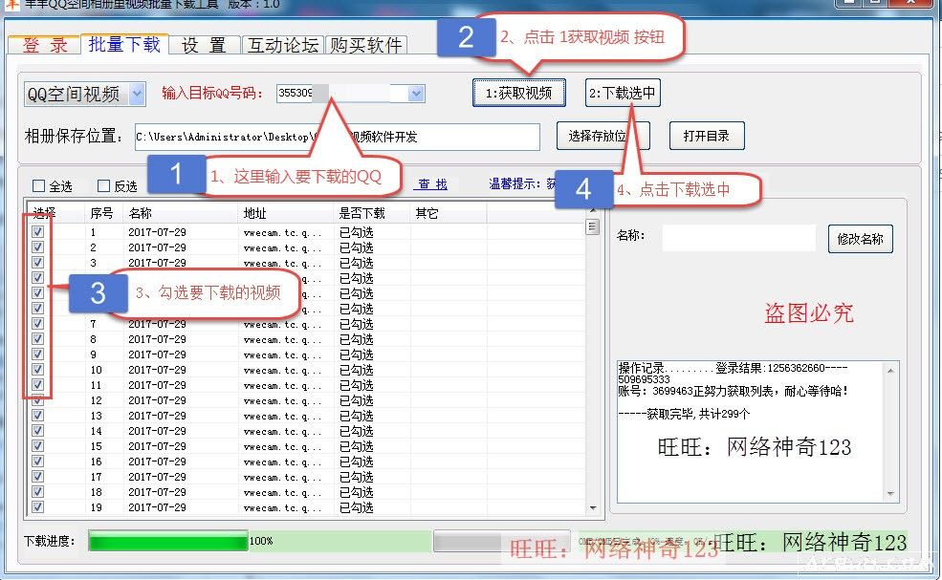Go to the 互动论坛 tab
The height and width of the screenshot is (580, 942).
(283, 45)
